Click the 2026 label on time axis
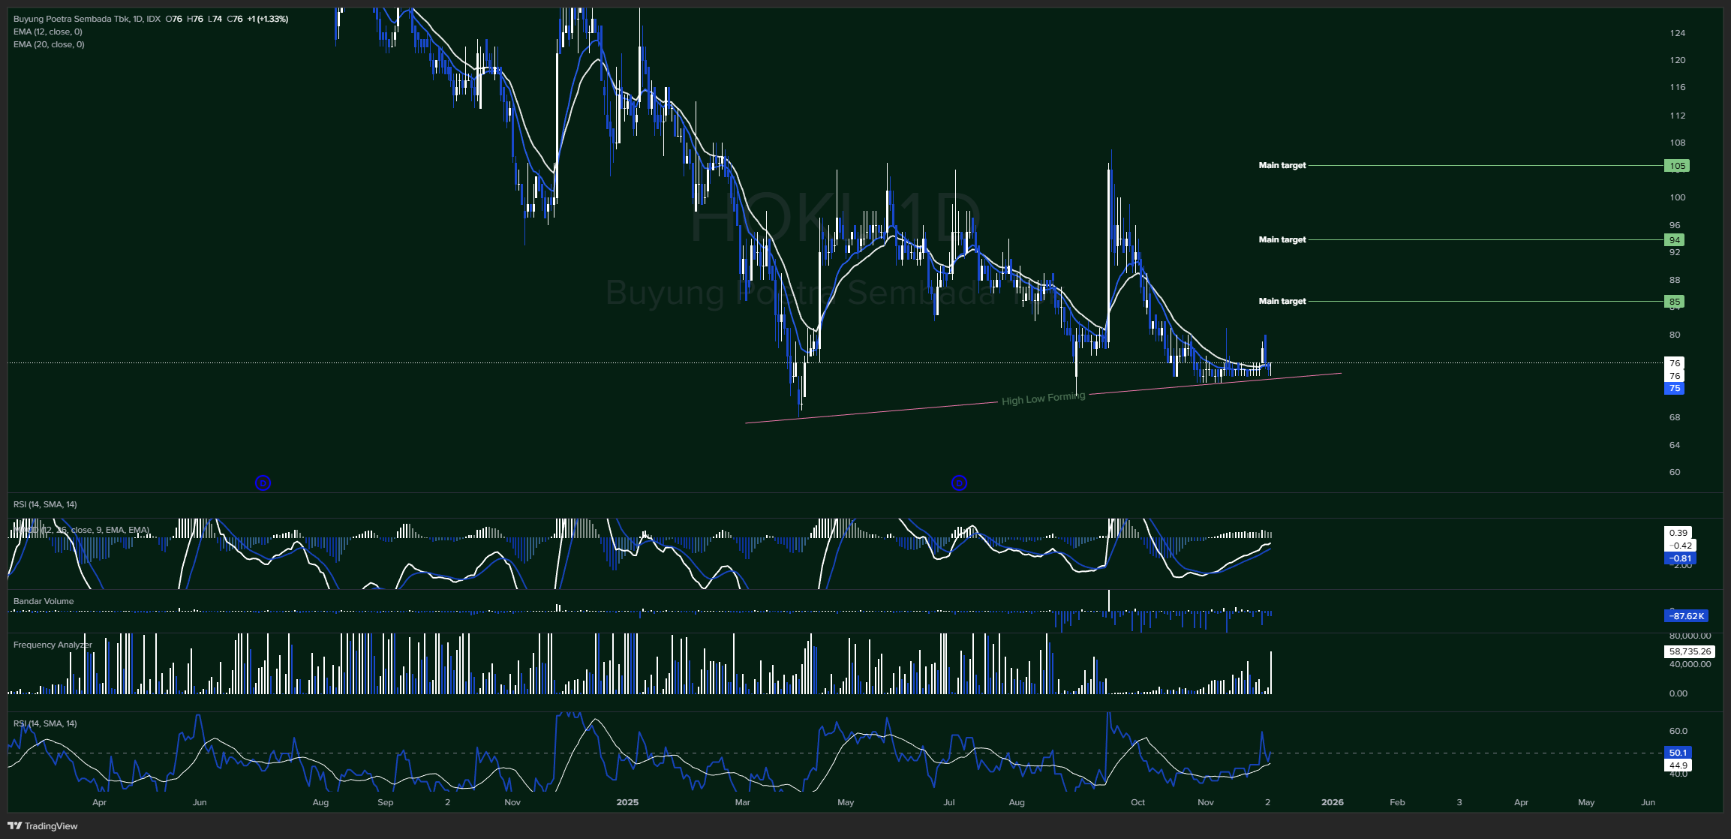Screen dimensions: 1731x839 tap(1332, 802)
